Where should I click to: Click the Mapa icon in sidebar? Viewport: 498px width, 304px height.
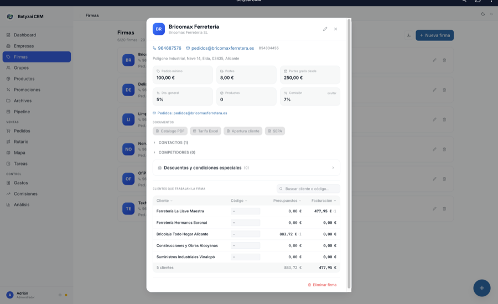tap(8, 153)
